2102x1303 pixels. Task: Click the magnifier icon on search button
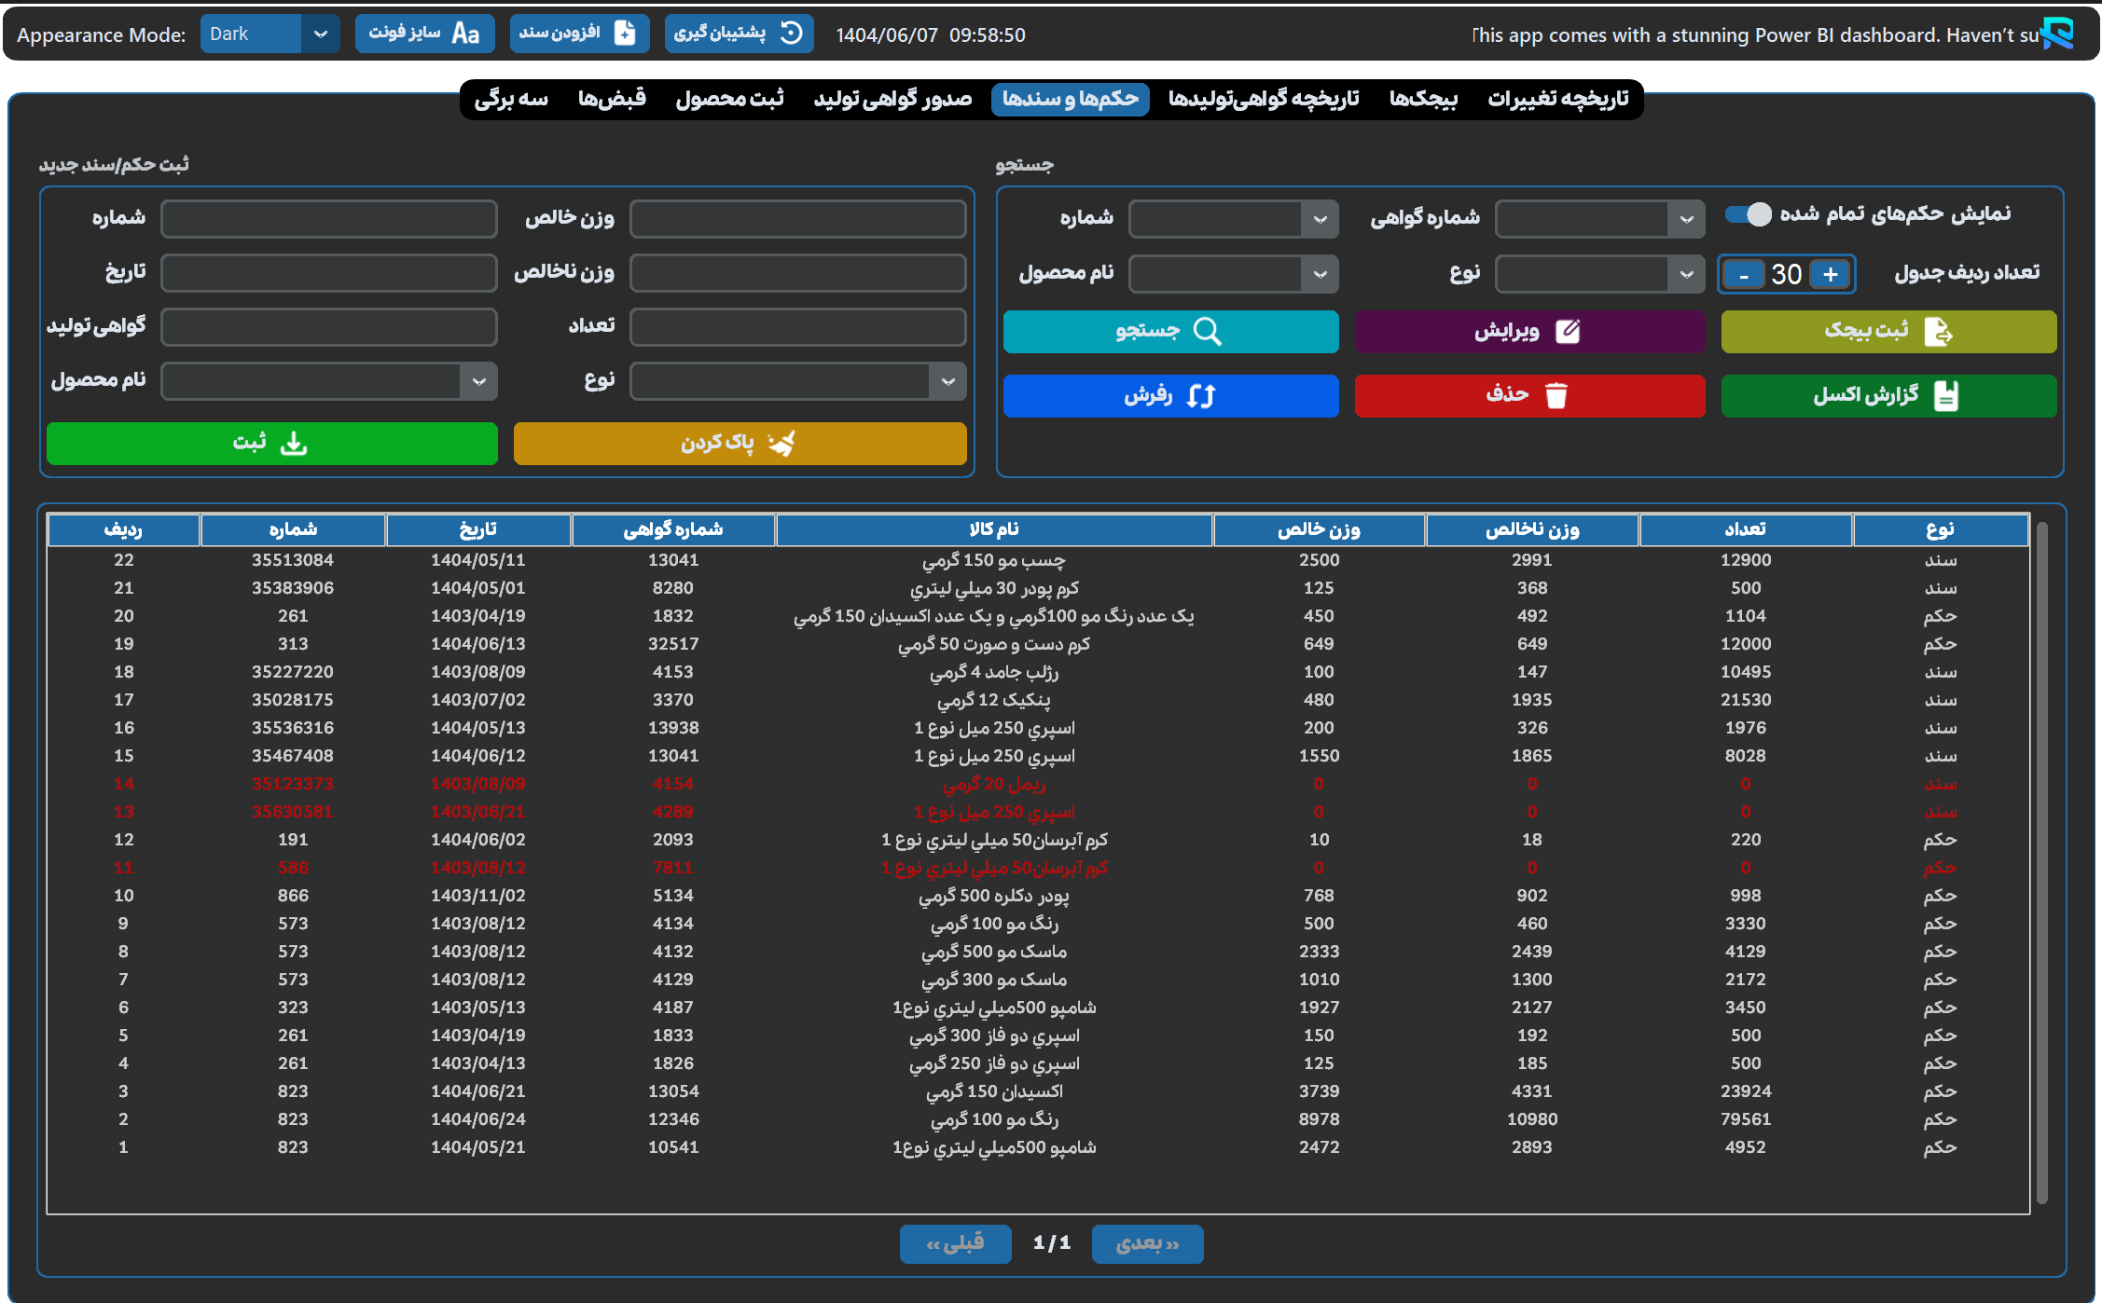[1207, 331]
